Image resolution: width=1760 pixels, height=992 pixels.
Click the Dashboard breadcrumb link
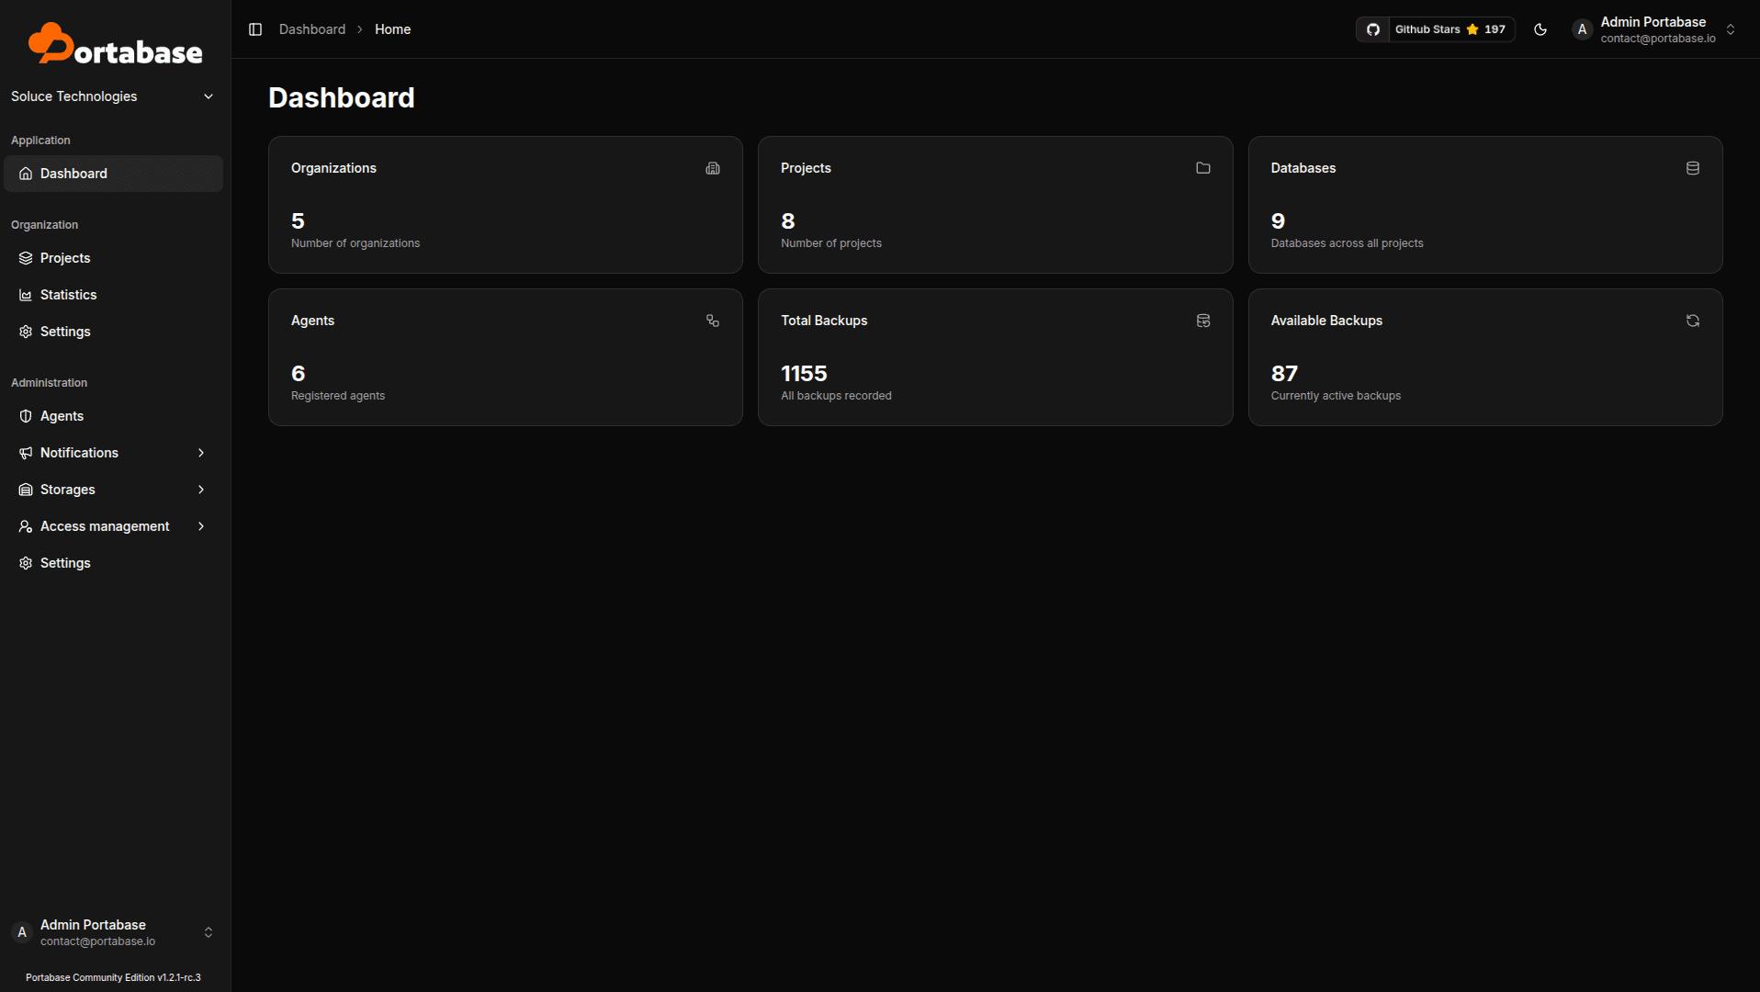pos(312,29)
